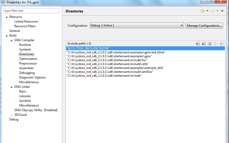This screenshot has width=229, height=143.
Task: Open Basic linker settings
Action: [23, 91]
